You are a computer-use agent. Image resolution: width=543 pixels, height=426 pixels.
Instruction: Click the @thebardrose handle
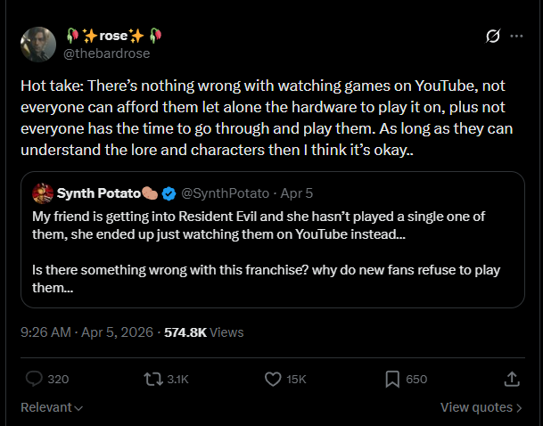pos(108,53)
